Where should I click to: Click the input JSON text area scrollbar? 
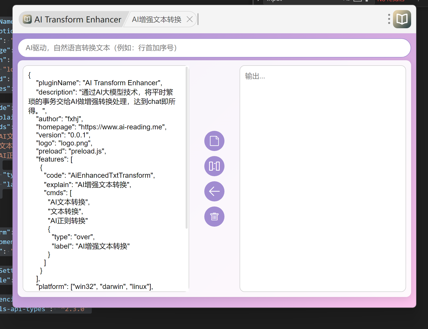coord(187,148)
